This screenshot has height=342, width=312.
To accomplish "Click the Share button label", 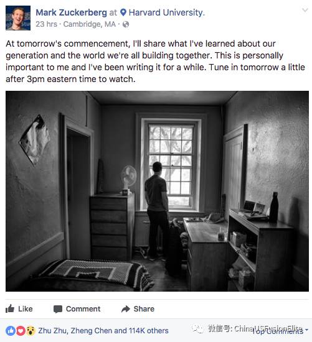I will 144,309.
